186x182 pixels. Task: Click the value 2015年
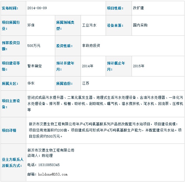[139, 66]
